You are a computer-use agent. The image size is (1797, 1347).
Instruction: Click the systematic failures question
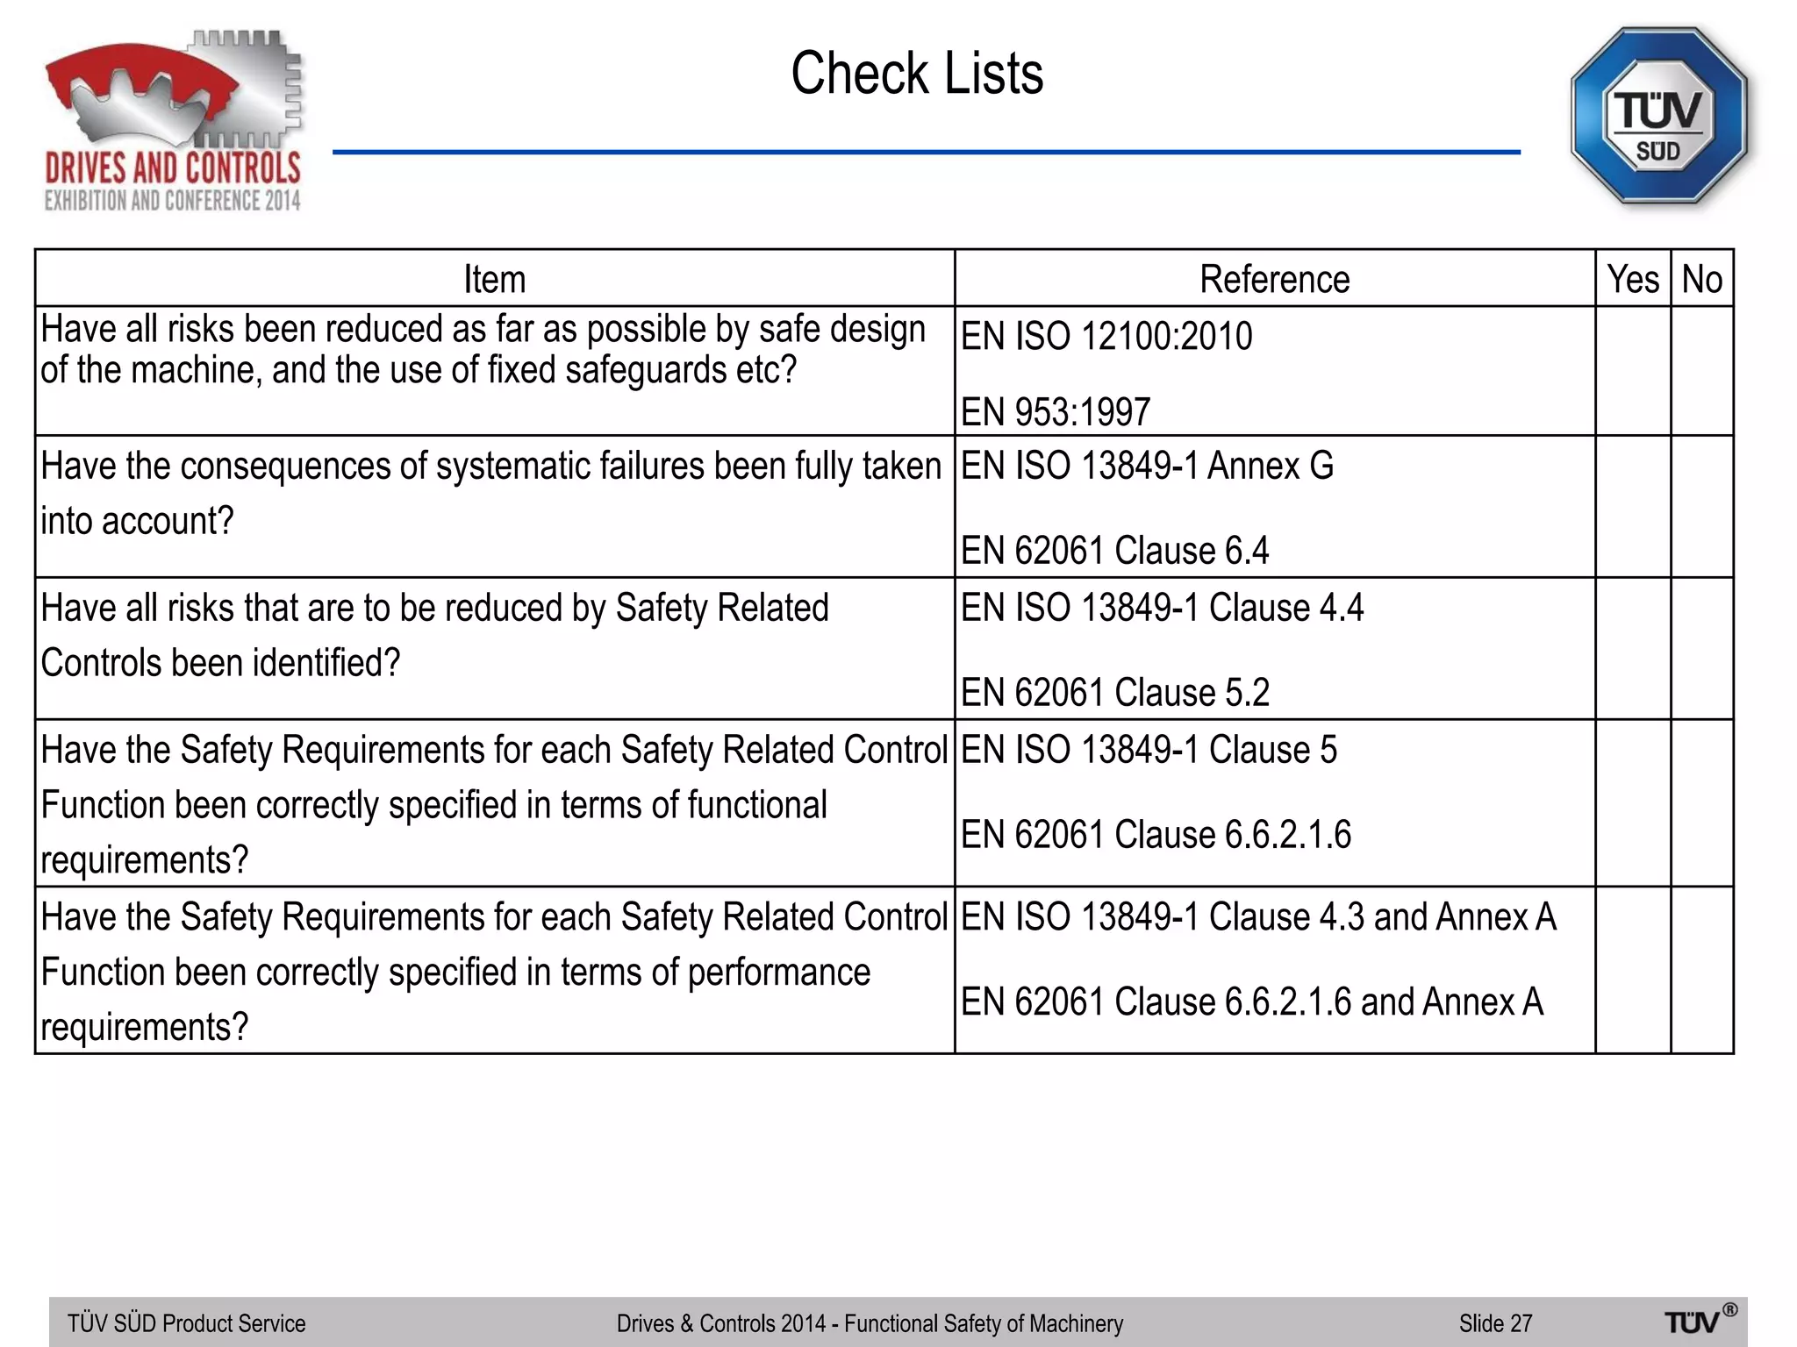click(490, 494)
